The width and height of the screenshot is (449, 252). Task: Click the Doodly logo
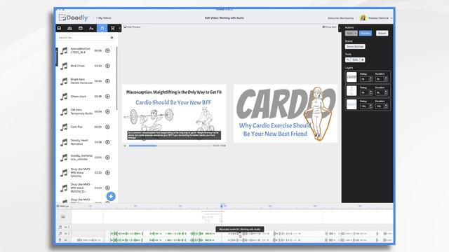click(x=73, y=17)
